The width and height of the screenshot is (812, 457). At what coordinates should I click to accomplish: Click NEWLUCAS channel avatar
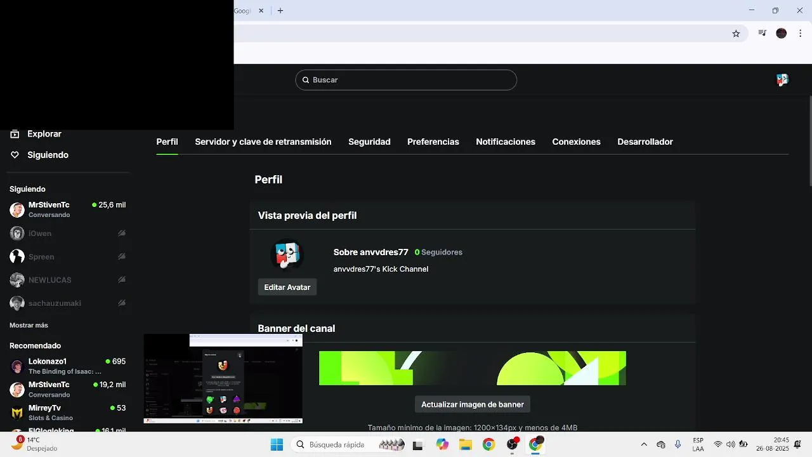click(x=17, y=280)
